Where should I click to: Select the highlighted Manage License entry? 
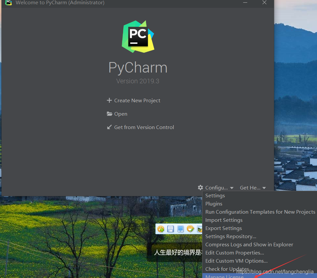(260, 276)
